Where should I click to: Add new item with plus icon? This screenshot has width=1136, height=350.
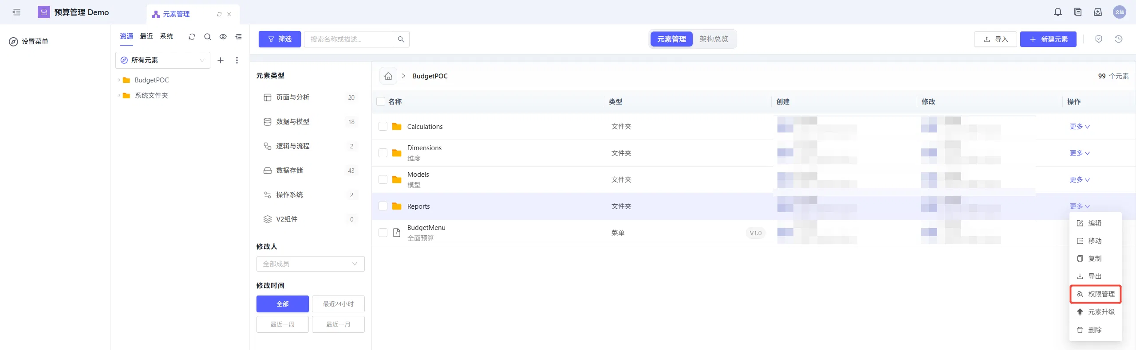click(x=221, y=60)
